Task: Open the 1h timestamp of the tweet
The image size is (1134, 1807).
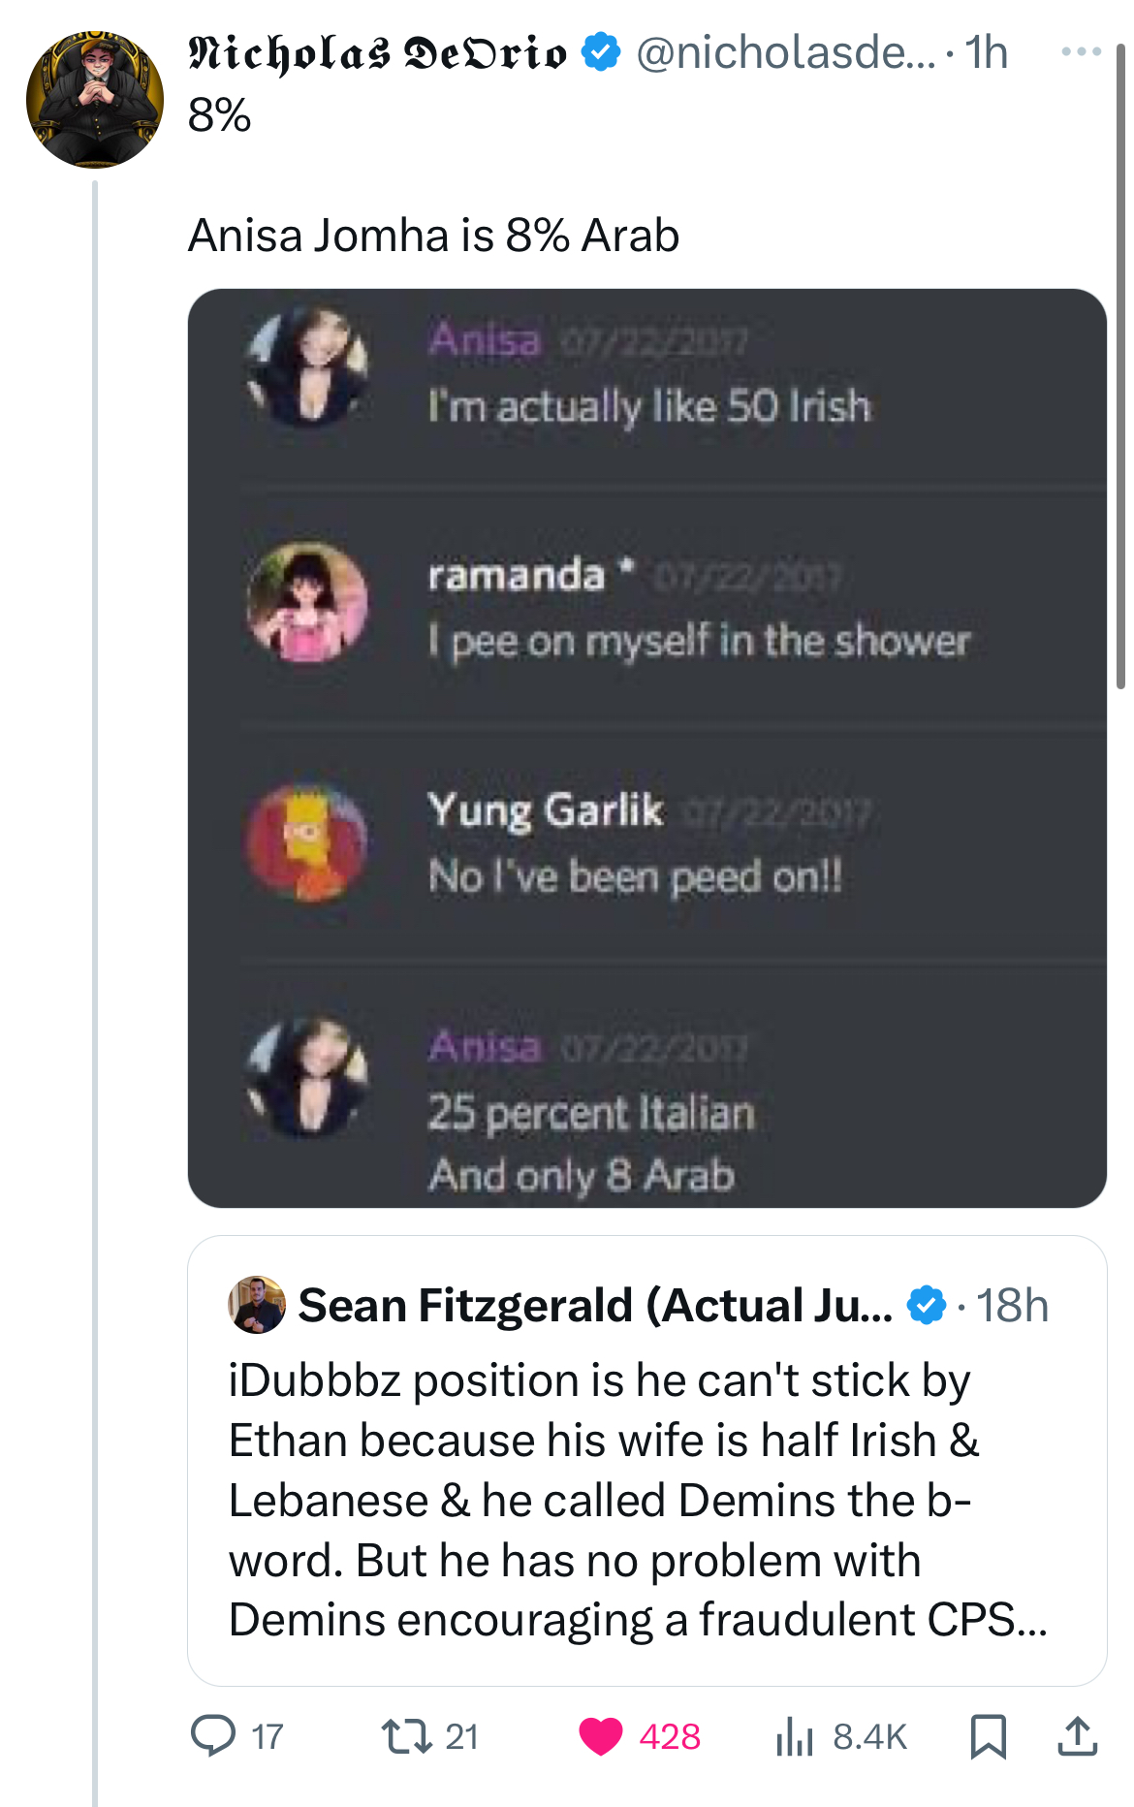Action: pos(986,52)
